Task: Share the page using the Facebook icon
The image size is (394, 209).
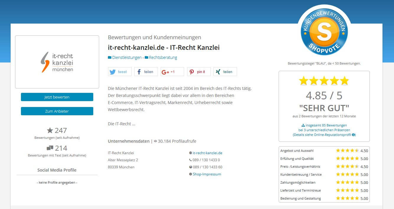Action: pos(139,71)
